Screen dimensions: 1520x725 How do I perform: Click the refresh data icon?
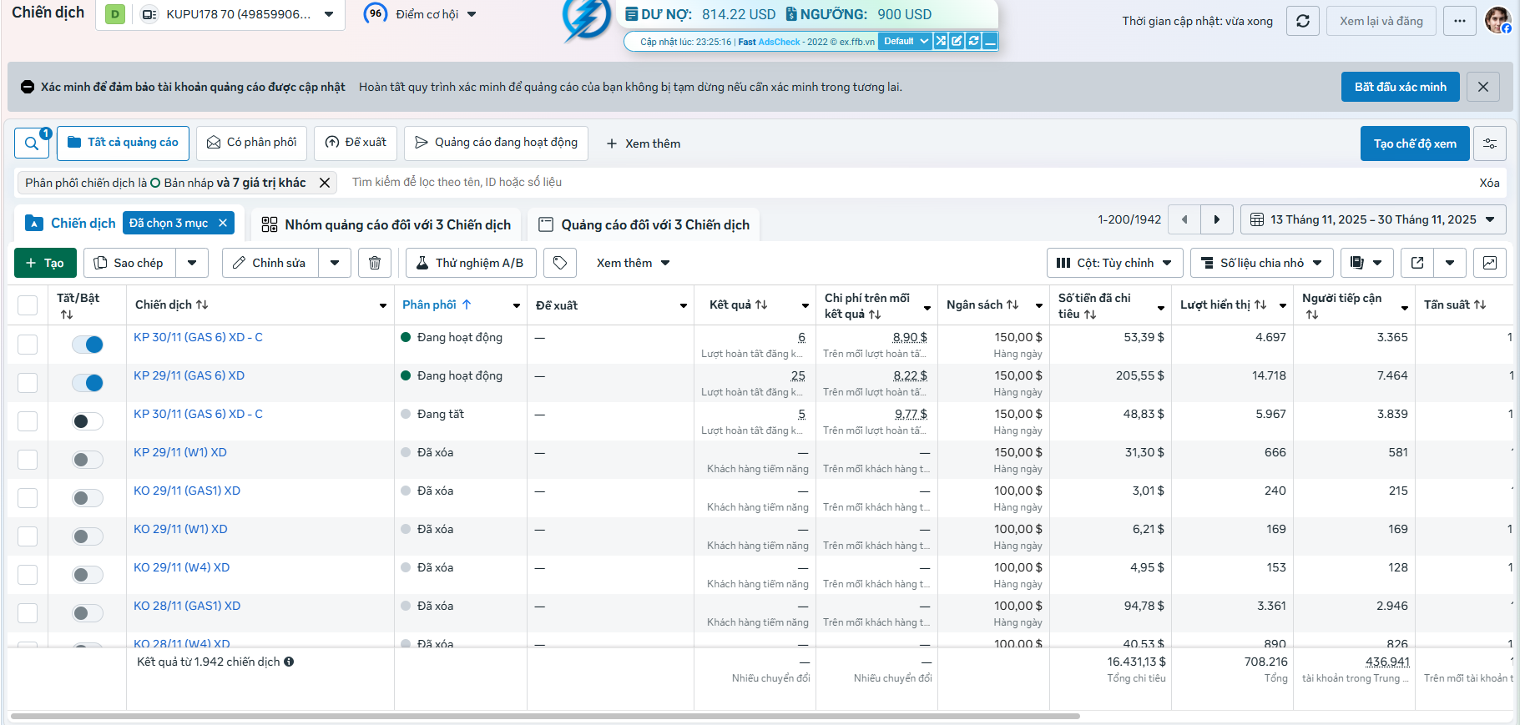pos(1303,21)
